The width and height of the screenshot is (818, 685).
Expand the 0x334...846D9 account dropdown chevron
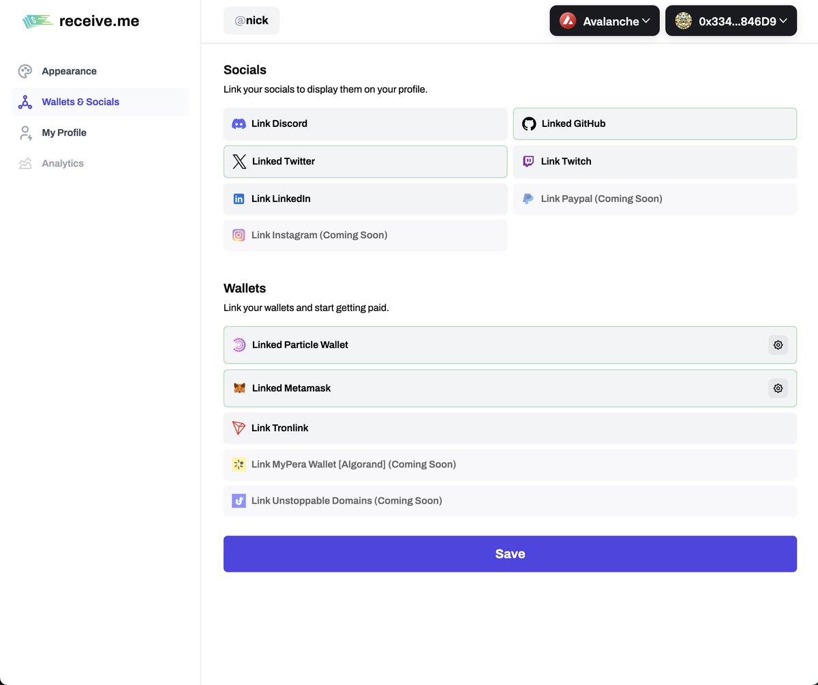tap(783, 21)
